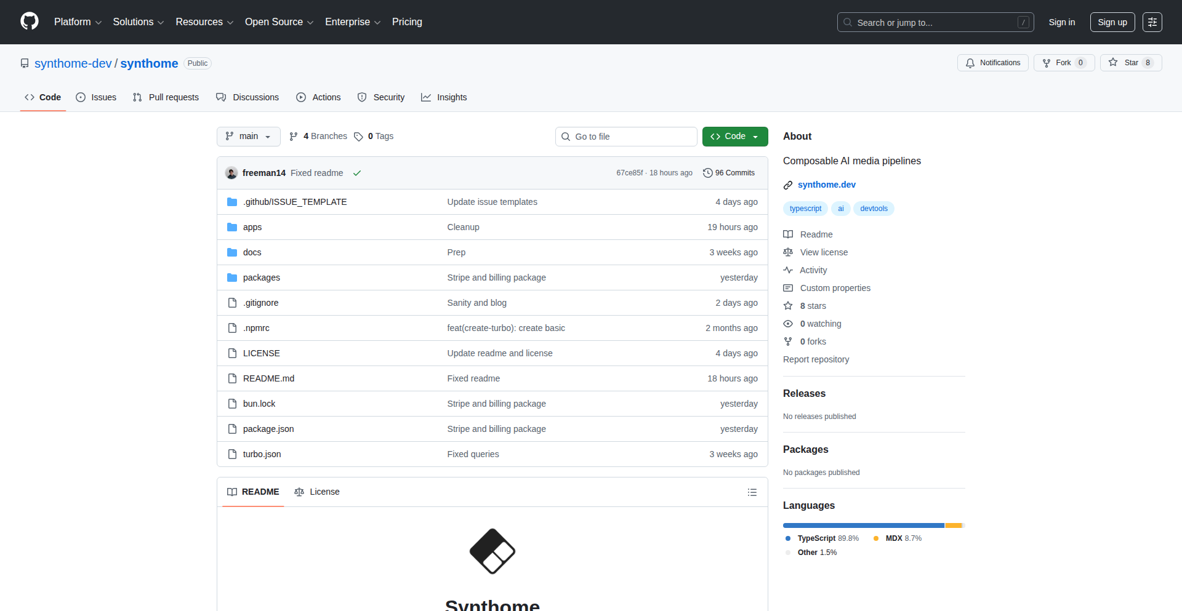Viewport: 1182px width, 611px height.
Task: Open the Insights section
Action: (x=444, y=97)
